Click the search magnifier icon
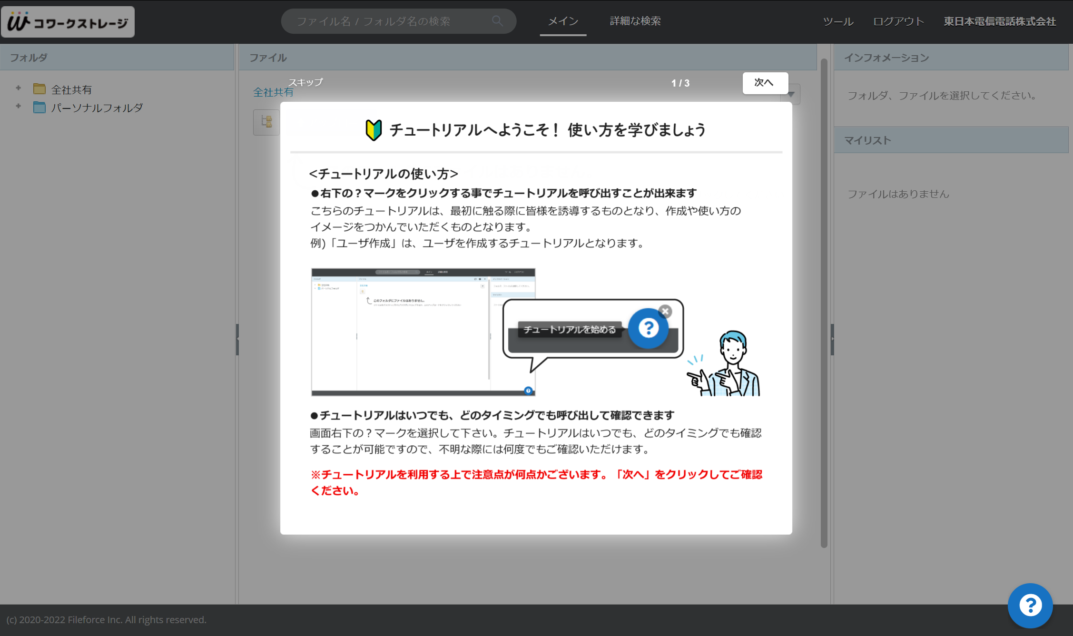The height and width of the screenshot is (636, 1073). click(x=497, y=21)
